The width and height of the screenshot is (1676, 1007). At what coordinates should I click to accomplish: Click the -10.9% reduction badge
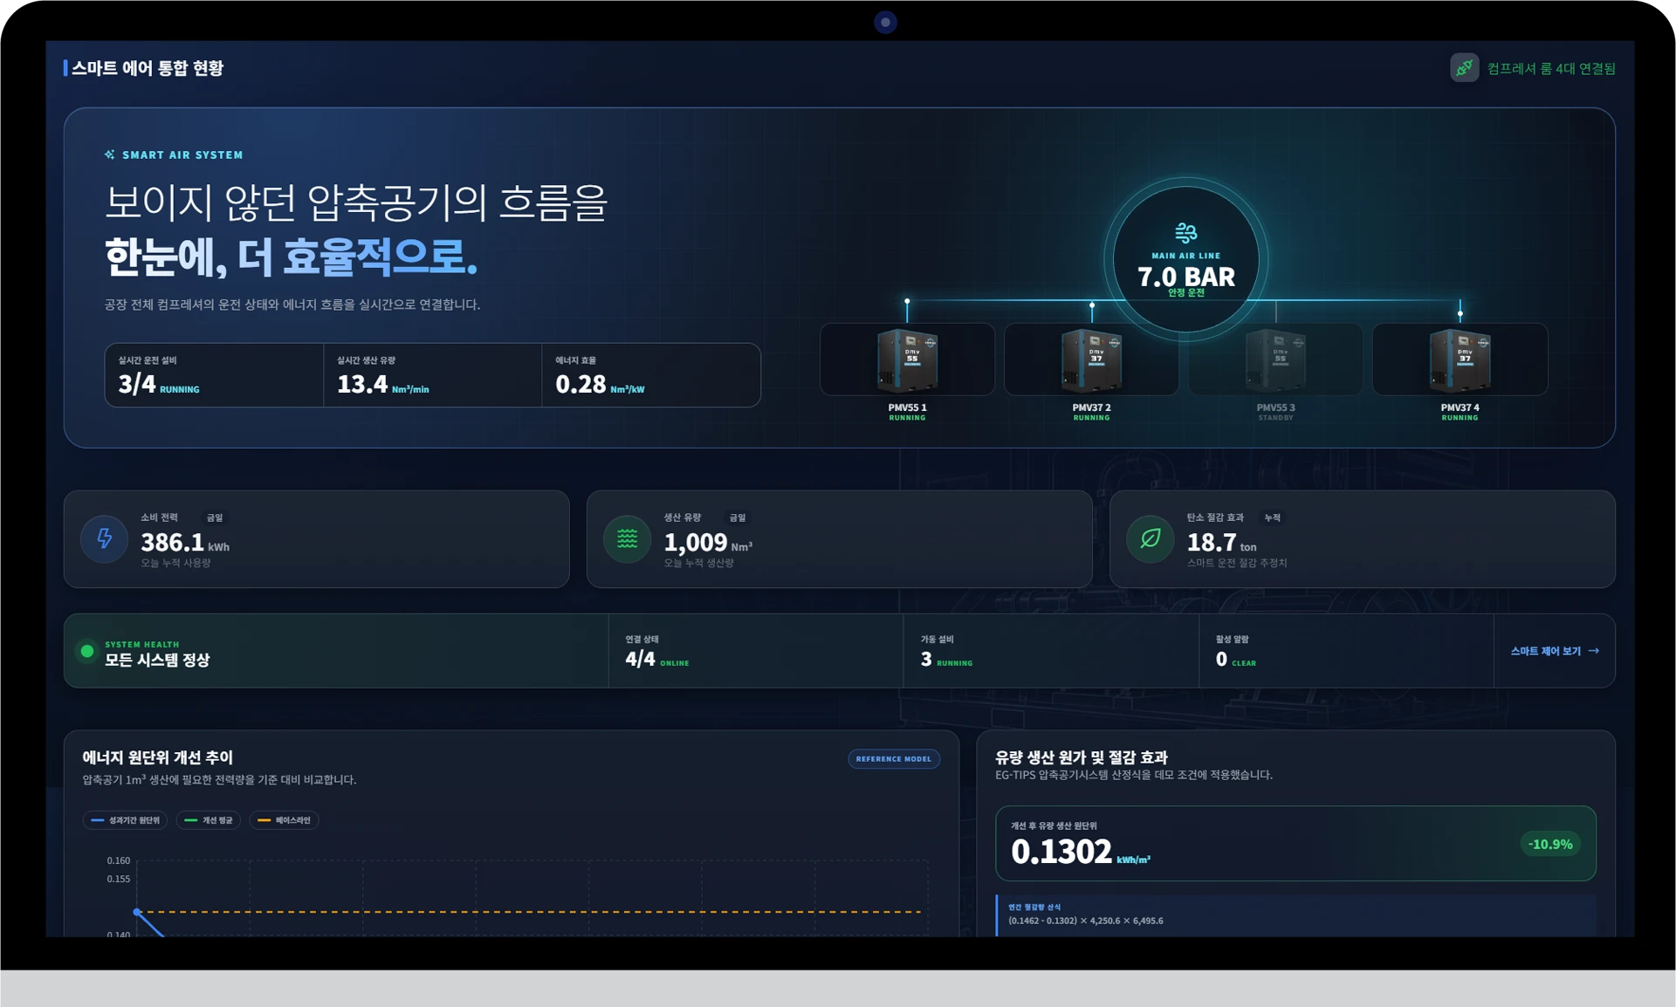1550,844
